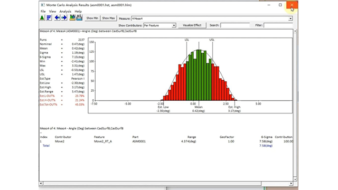
Task: Click the vertical scrollbar up arrow
Action: coord(295,31)
